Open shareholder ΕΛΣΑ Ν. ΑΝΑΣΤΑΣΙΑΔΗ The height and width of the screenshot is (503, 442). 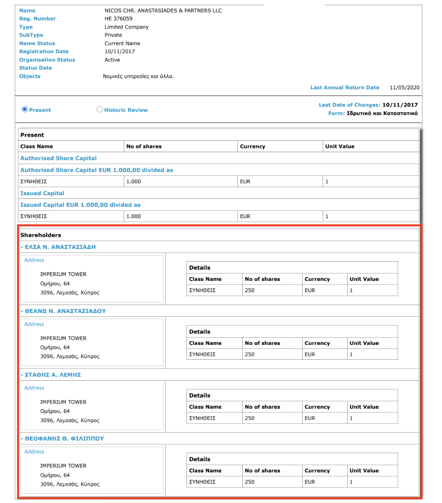(x=60, y=247)
